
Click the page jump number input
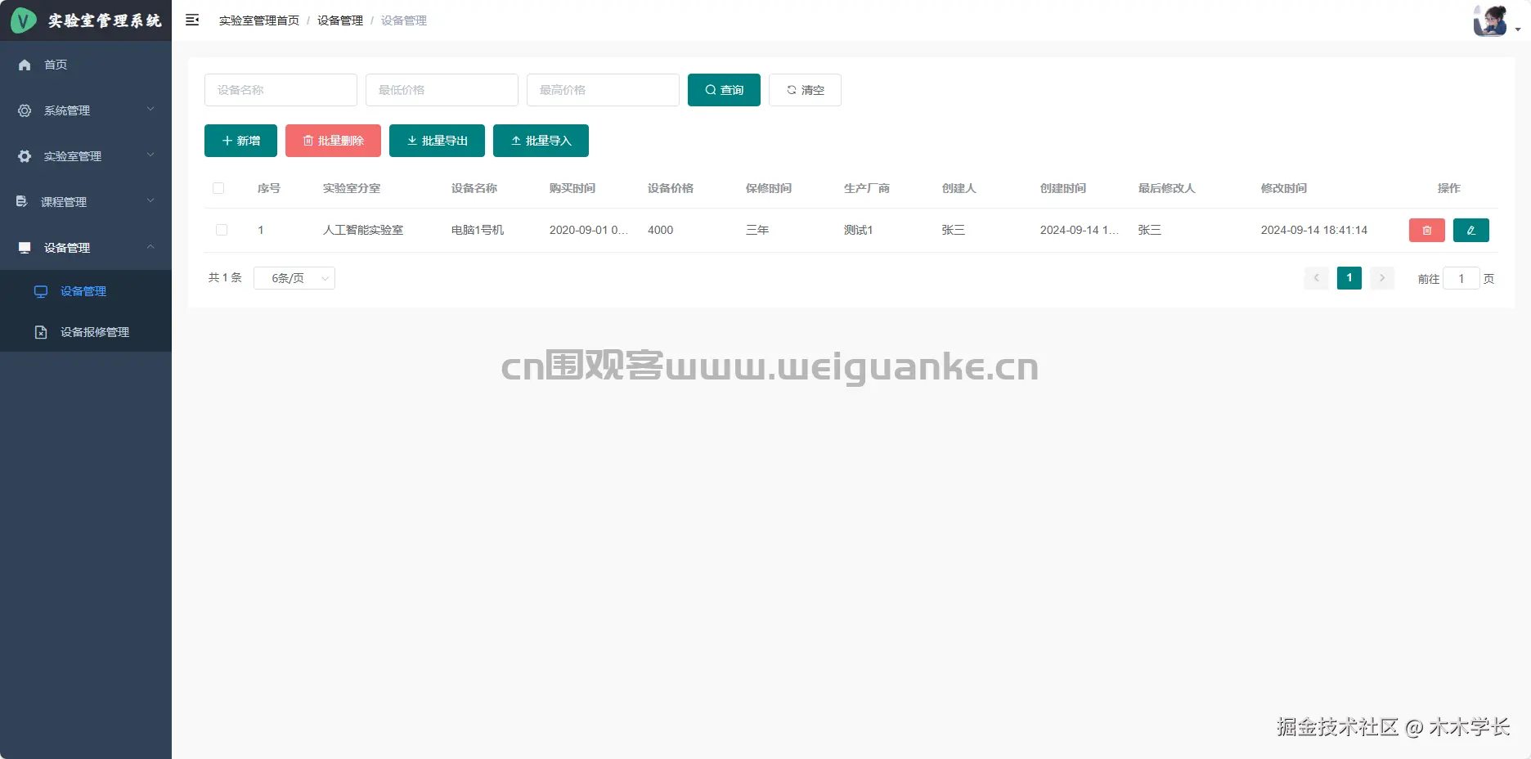1461,279
